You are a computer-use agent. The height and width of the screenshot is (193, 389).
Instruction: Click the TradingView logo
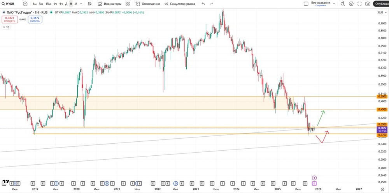[5, 182]
